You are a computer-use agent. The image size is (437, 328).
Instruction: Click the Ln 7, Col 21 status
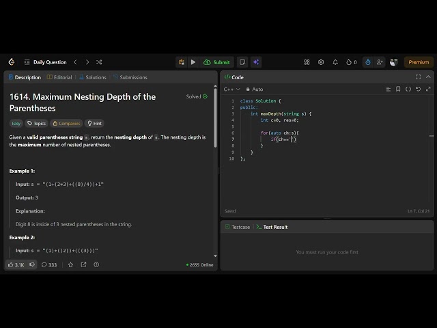[419, 211]
